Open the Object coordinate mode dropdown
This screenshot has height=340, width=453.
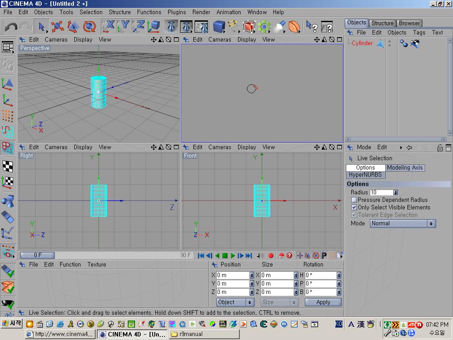[235, 302]
